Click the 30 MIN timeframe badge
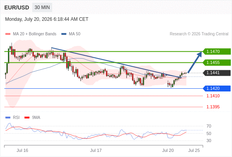The width and height of the screenshot is (232, 157). [42, 7]
